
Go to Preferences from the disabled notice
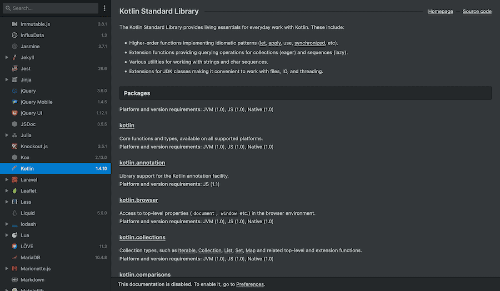click(250, 284)
